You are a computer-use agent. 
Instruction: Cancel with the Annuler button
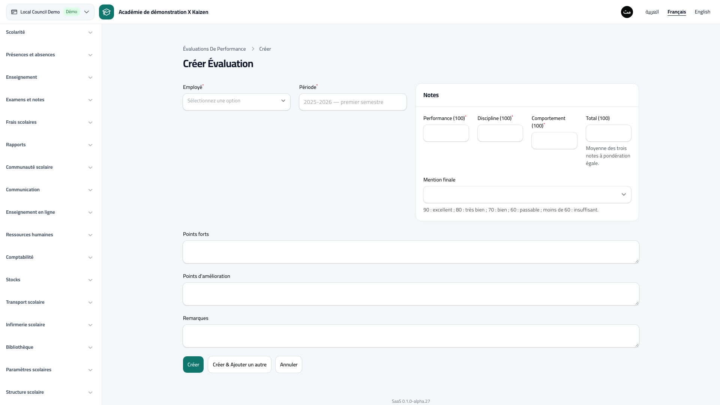(289, 364)
